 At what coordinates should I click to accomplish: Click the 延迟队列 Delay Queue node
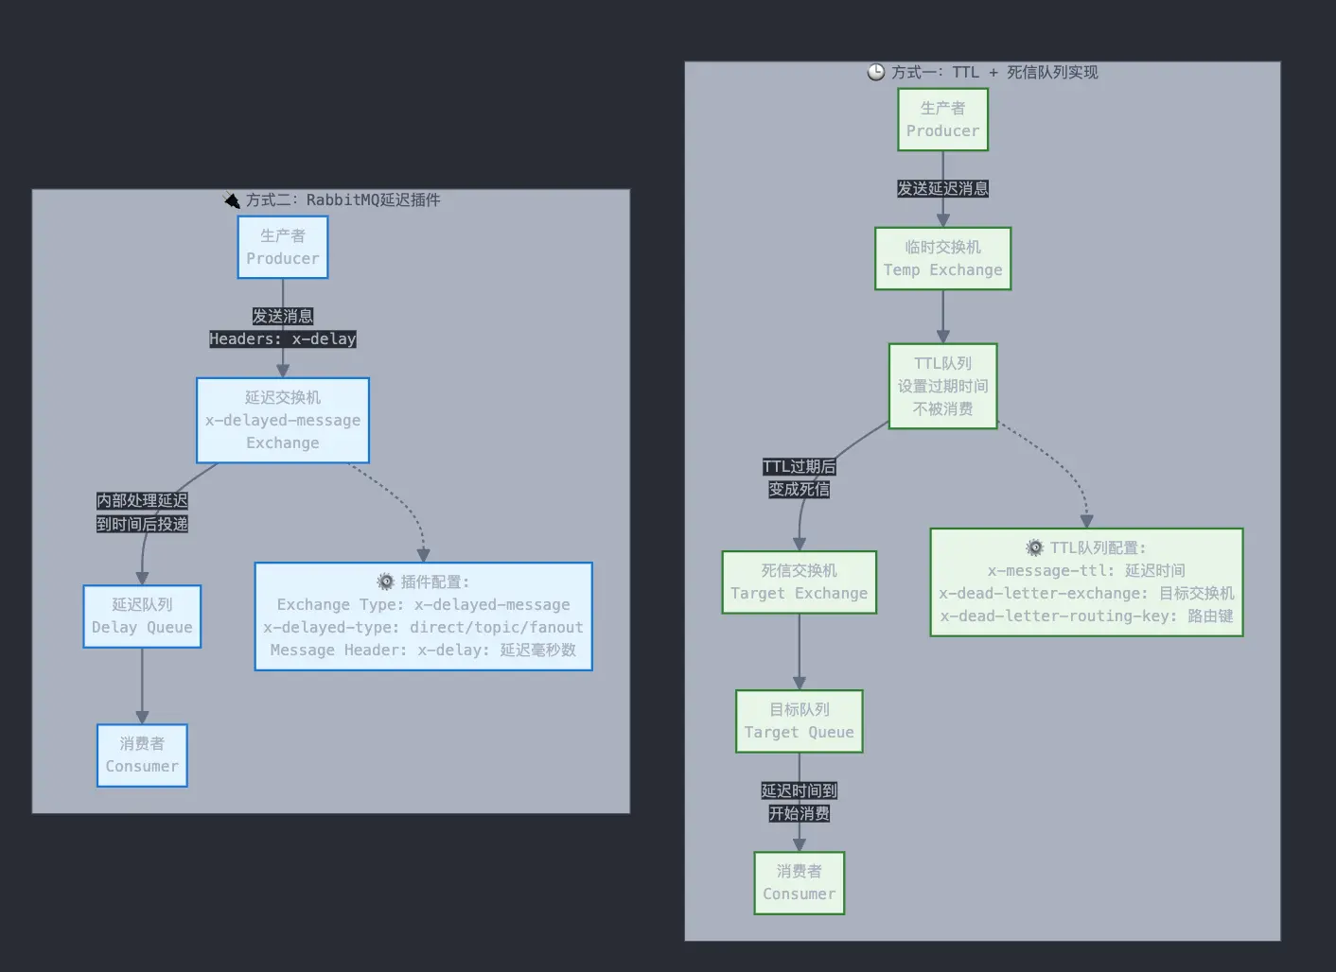click(x=142, y=616)
